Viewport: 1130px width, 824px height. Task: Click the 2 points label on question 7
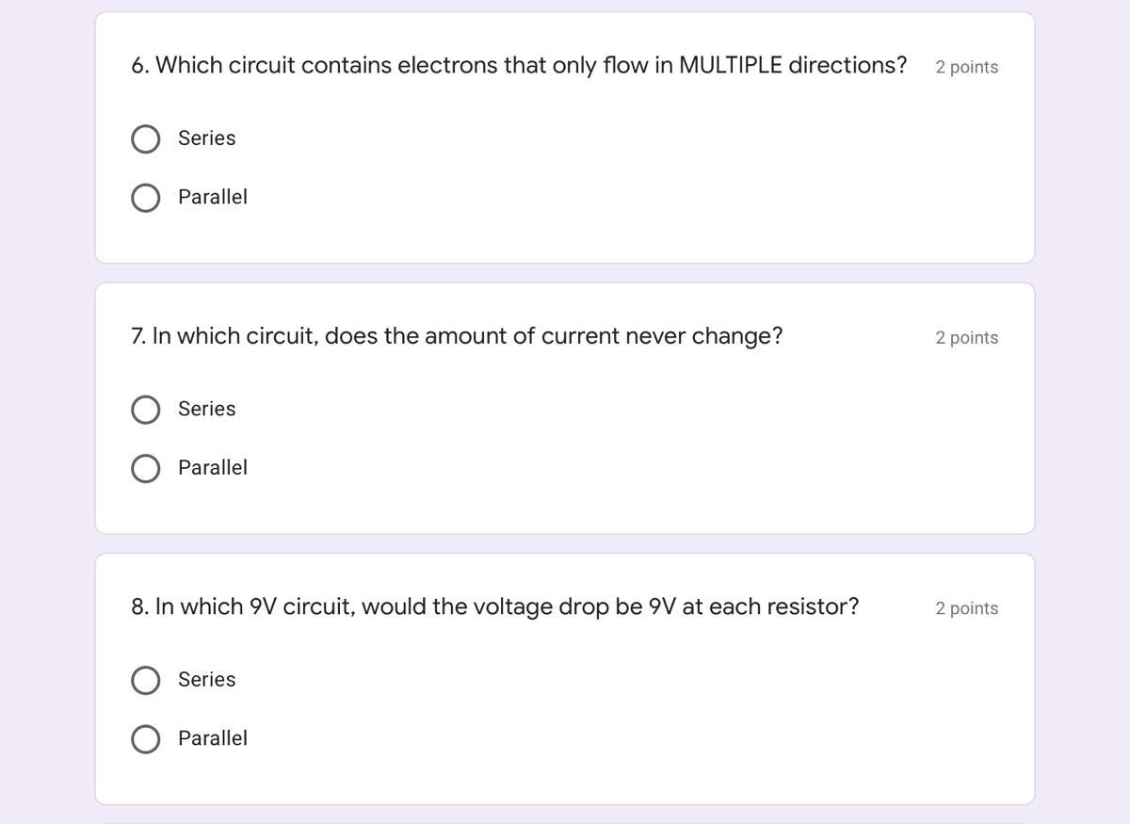point(966,337)
